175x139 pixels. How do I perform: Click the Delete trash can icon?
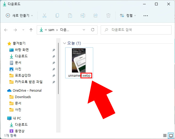108,16
